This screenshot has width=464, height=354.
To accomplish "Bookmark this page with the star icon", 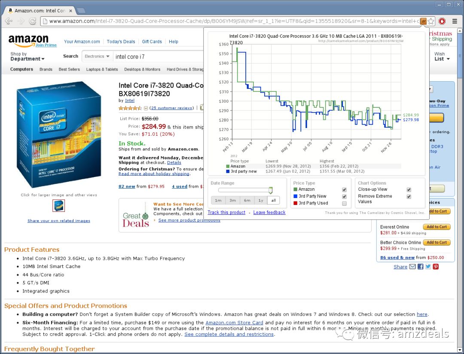I will click(x=431, y=21).
